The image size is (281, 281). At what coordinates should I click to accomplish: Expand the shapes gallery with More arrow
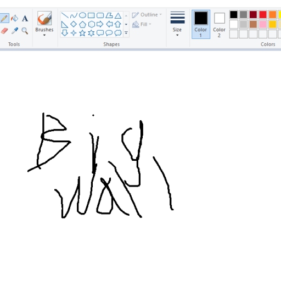(126, 33)
